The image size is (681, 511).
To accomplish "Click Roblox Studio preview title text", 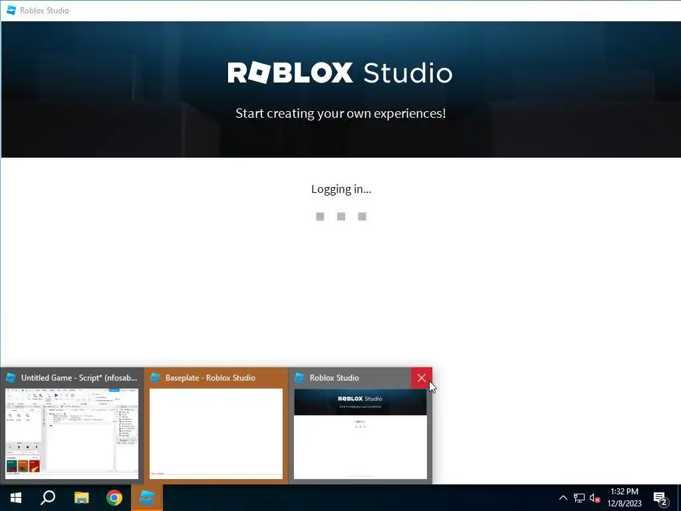I will click(x=334, y=378).
